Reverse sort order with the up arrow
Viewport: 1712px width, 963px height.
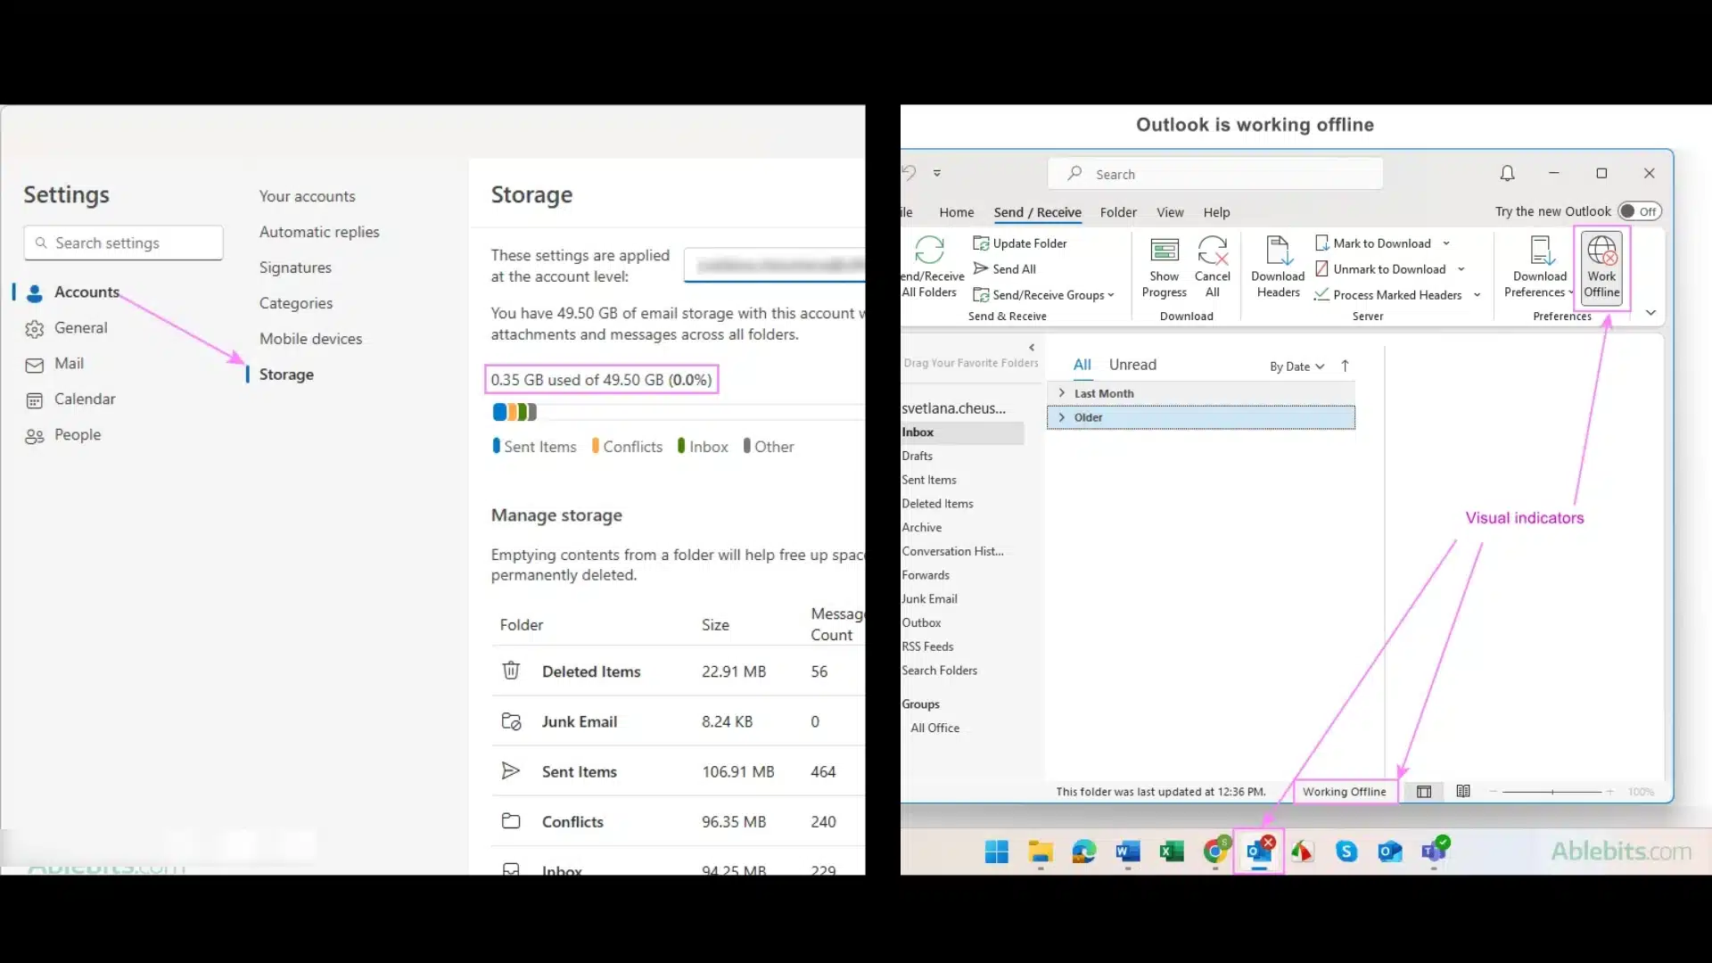(1345, 366)
